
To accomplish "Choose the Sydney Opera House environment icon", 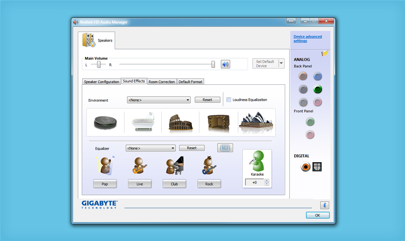I will click(x=256, y=122).
